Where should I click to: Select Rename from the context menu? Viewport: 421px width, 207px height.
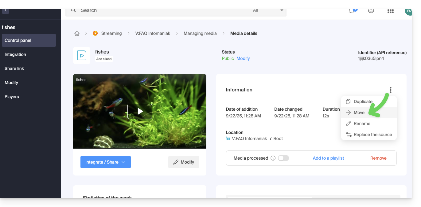362,124
